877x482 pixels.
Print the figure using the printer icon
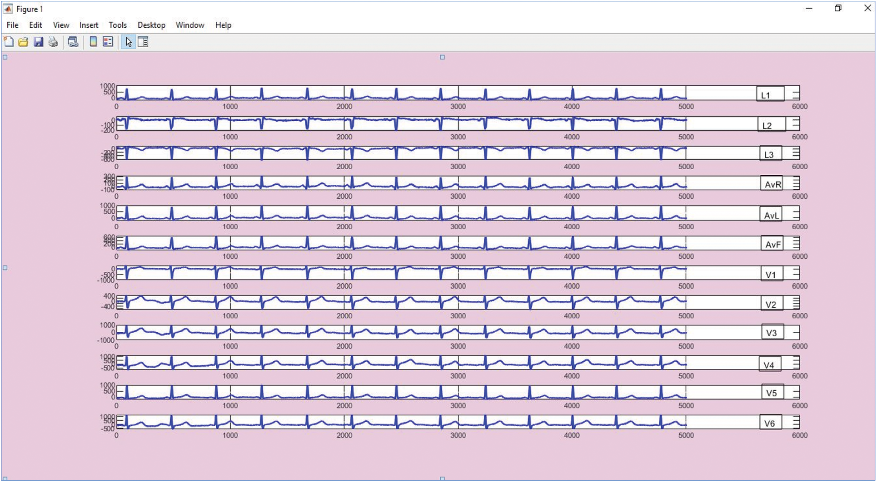[53, 42]
